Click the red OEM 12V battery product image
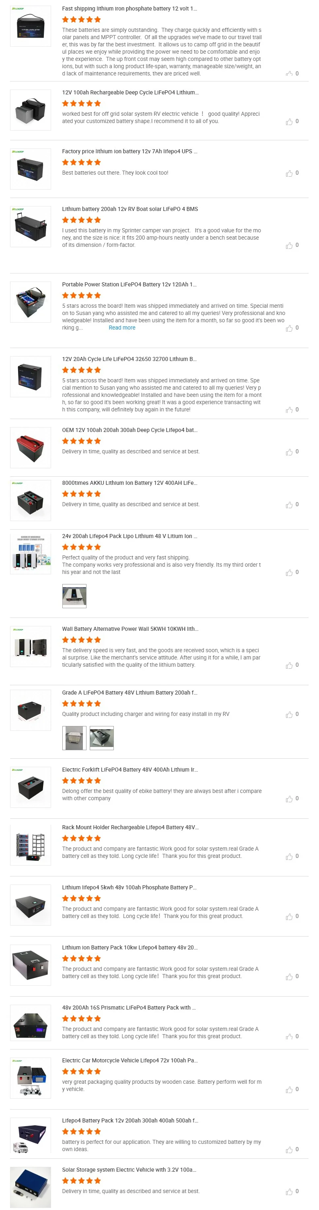 pyautogui.click(x=31, y=448)
